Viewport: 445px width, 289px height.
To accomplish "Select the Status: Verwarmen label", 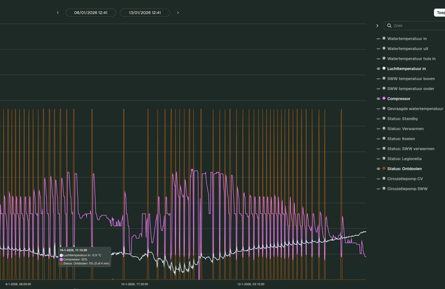I will 406,129.
